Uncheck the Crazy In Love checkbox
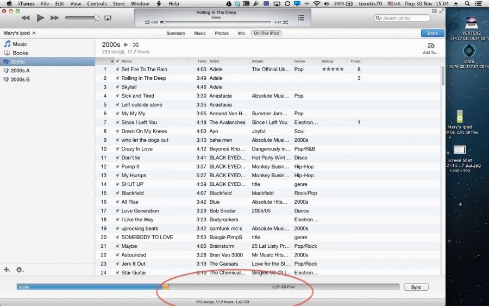489x306 pixels. point(117,149)
